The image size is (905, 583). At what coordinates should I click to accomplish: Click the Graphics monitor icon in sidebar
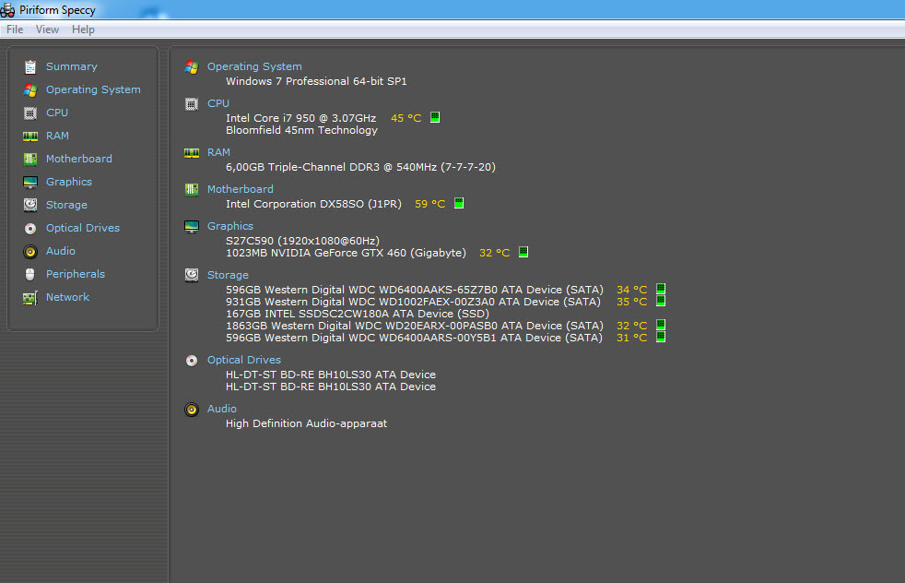(x=30, y=183)
